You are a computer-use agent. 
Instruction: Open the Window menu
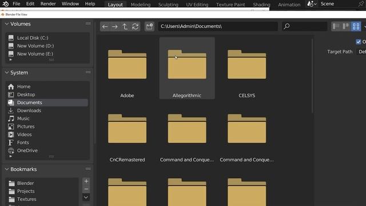(x=70, y=4)
